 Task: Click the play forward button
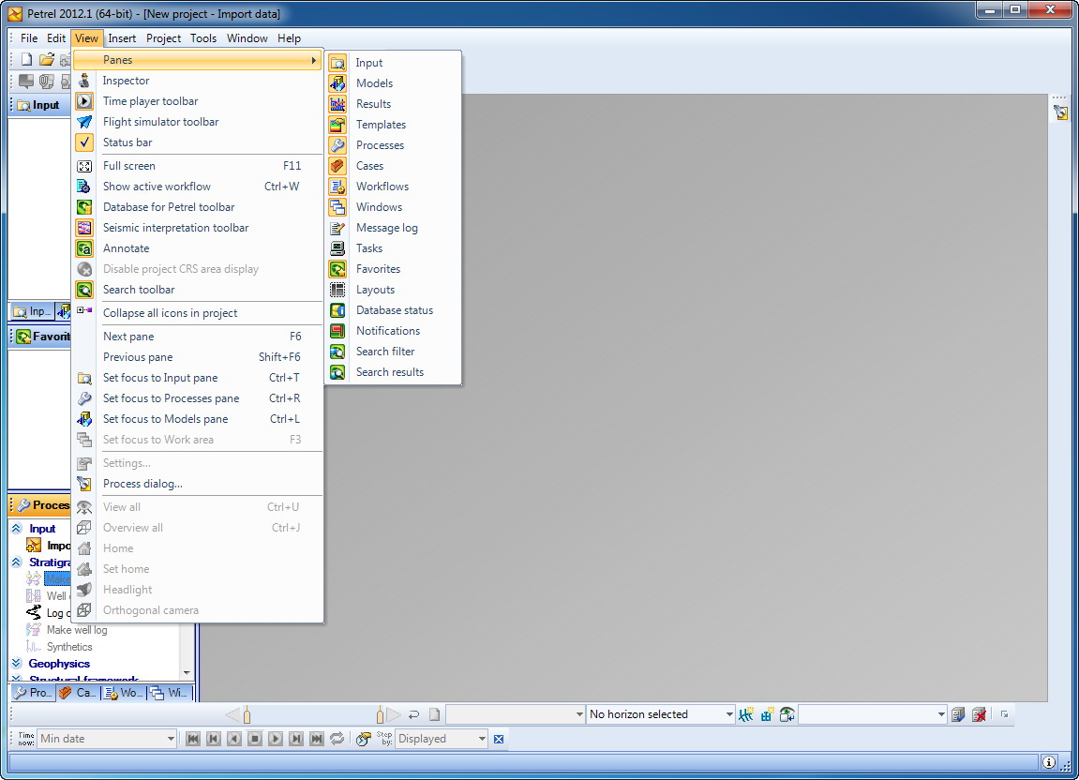tap(276, 739)
